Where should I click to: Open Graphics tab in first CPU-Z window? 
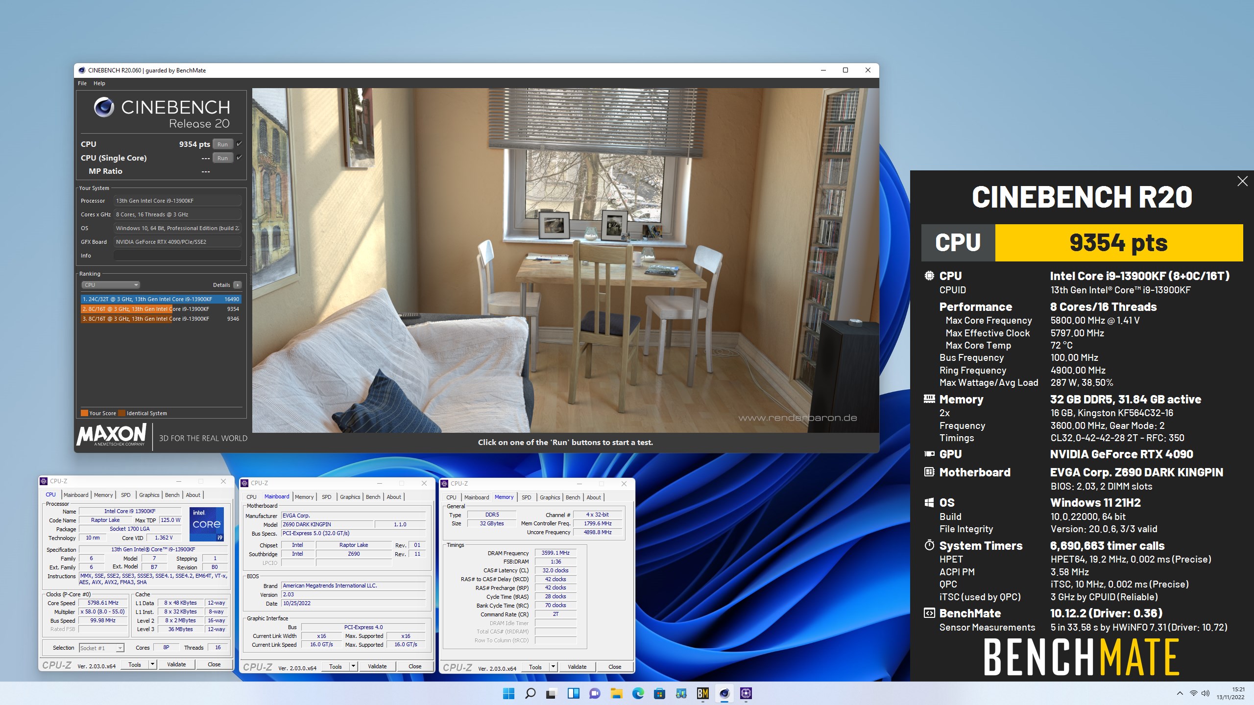149,495
